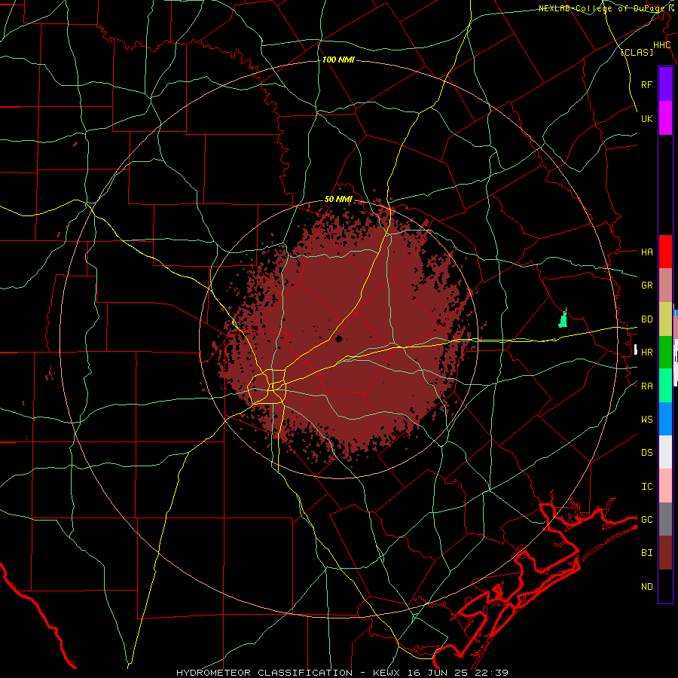Click the HYDROMETEOR CLASSIFICATION KEWX timestamp caption
678x678 pixels.
point(342,673)
